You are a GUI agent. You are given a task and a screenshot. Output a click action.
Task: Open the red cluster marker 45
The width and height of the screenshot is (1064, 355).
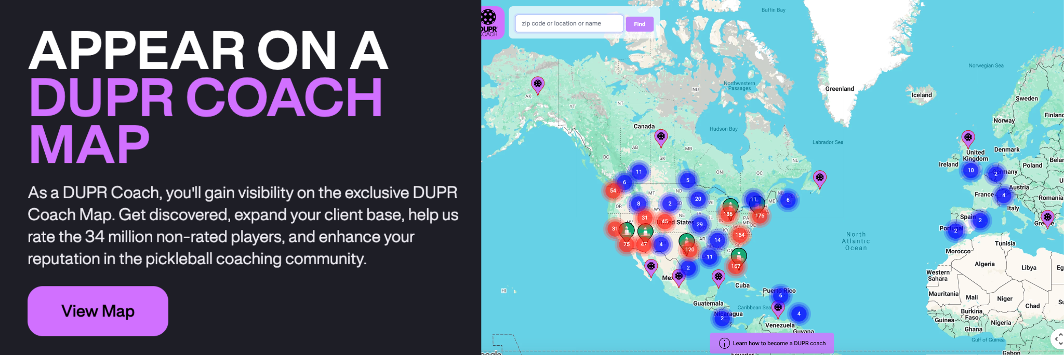tap(664, 222)
